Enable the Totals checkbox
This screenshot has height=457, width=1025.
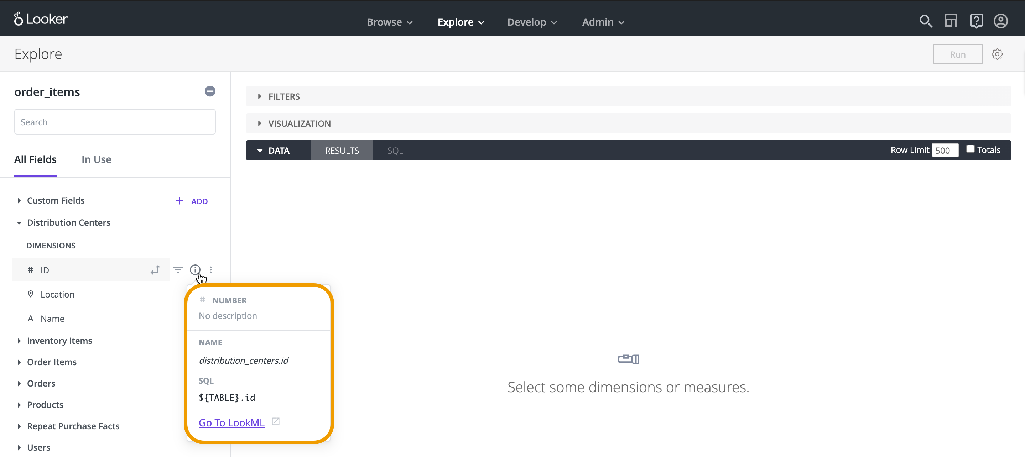(x=970, y=149)
